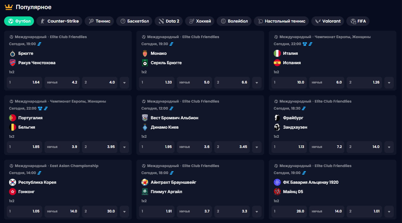Viewport: 402px width, 223px height.
Task: Expand more markets for Брюгге match
Action: click(124, 83)
